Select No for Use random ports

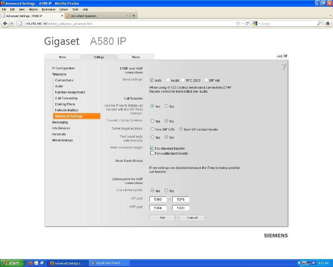166,190
